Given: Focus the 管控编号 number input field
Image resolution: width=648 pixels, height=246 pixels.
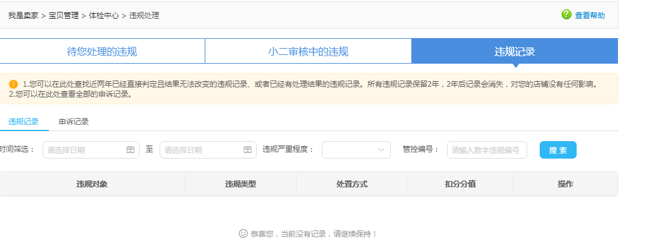Looking at the screenshot, I should coord(487,150).
